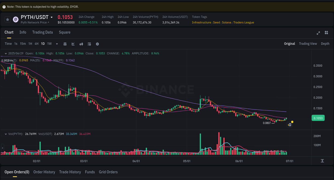Open the date range calendar picker icon
Viewport: 334px width, 180px height.
pos(65,44)
